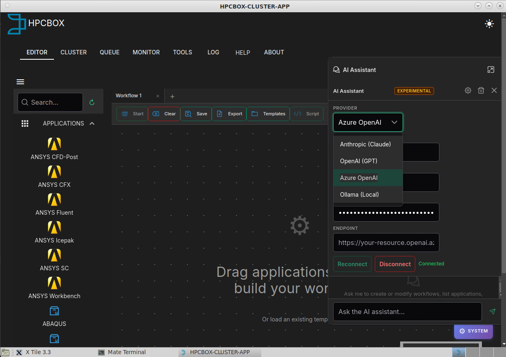Toggle light/dark theme sun icon

point(489,24)
